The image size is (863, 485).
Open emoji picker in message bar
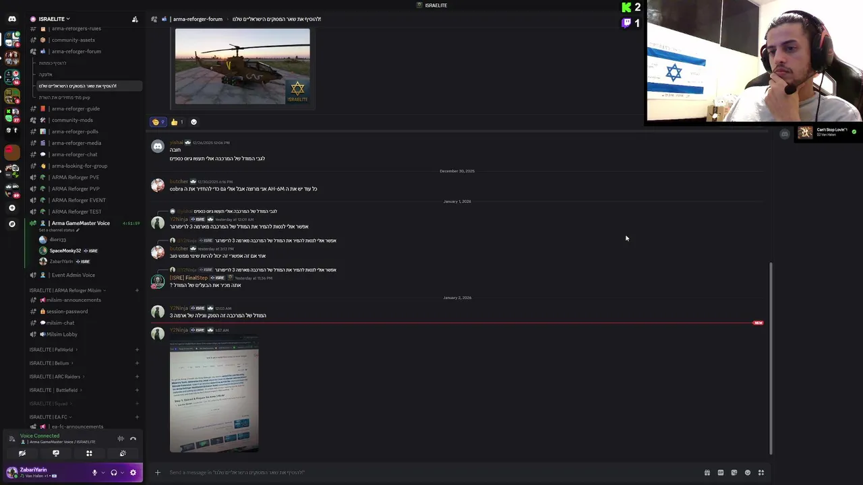click(x=748, y=472)
